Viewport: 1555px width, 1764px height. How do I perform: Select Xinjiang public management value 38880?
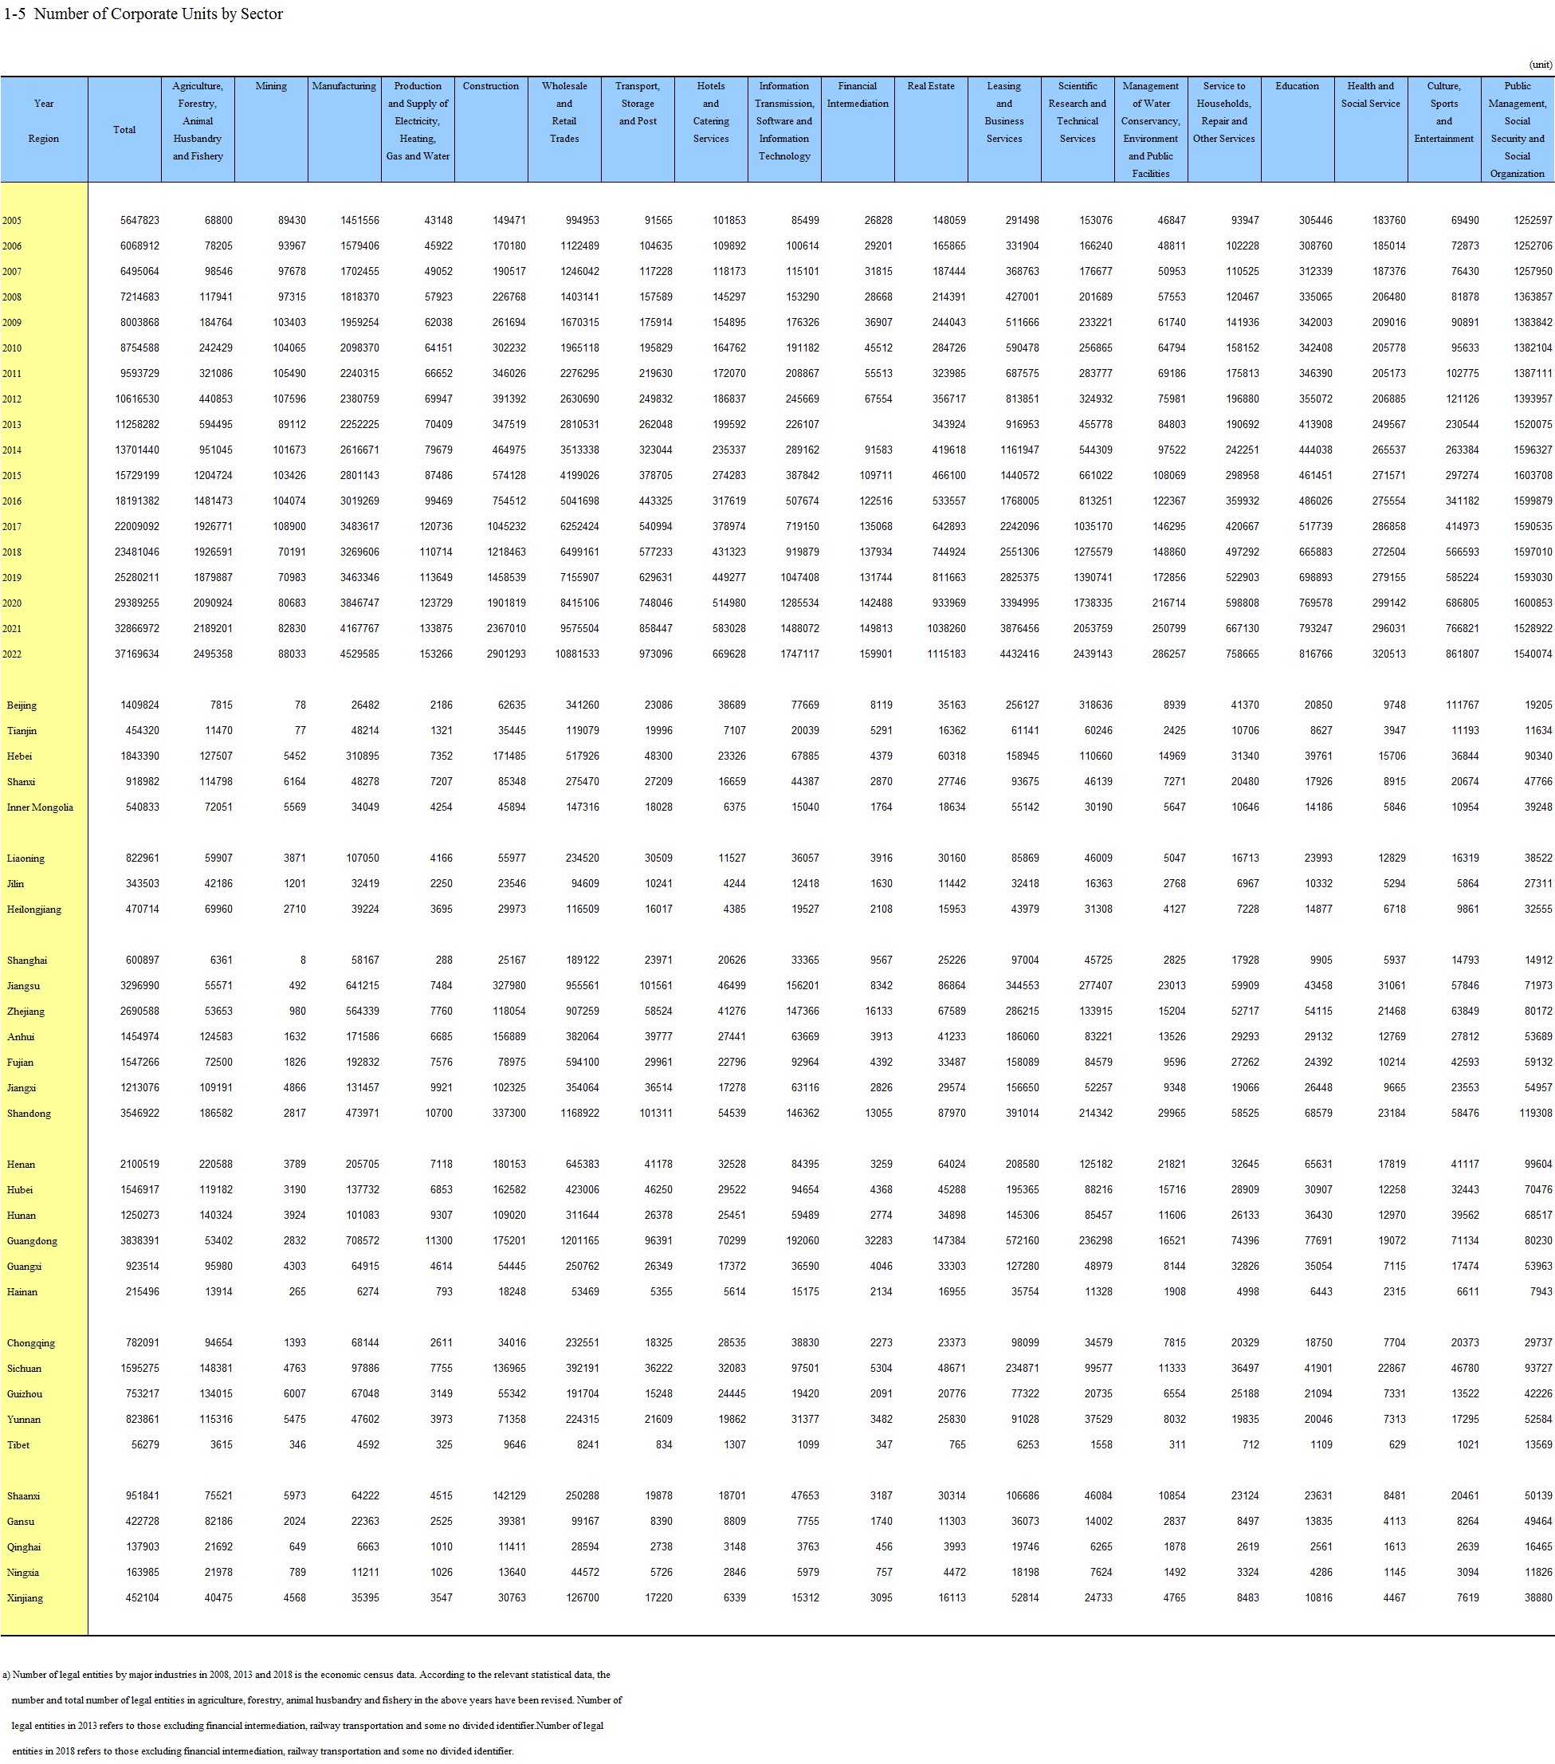pyautogui.click(x=1537, y=1598)
